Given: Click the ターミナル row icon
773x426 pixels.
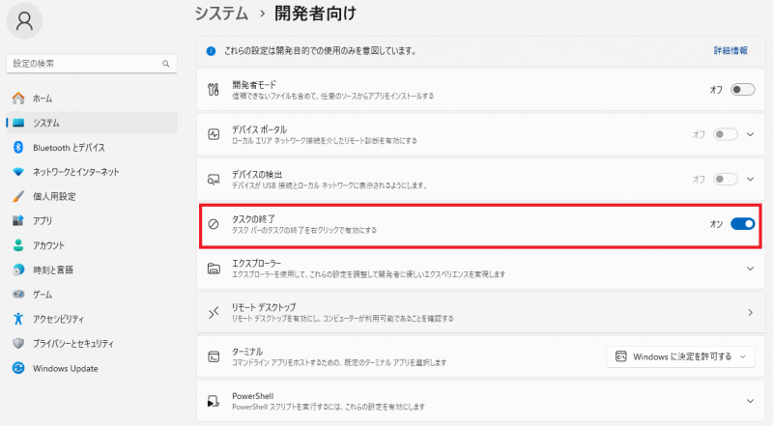Looking at the screenshot, I should [215, 356].
